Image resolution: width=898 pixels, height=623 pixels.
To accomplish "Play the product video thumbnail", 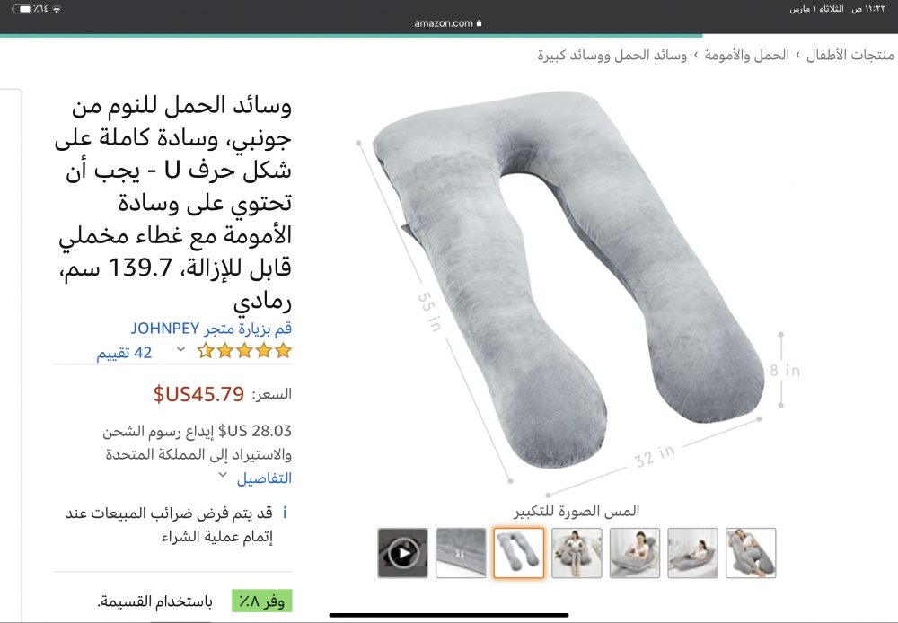I will (402, 553).
